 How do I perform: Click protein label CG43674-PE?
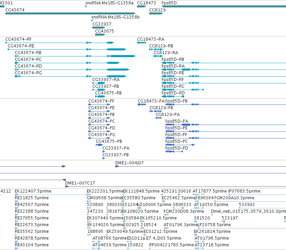101,108
